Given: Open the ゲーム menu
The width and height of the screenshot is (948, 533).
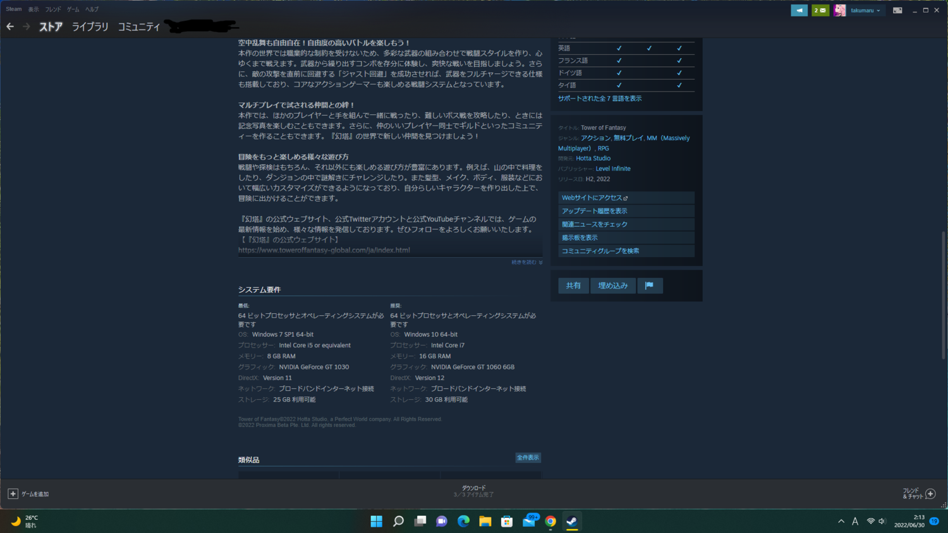Looking at the screenshot, I should [x=73, y=9].
